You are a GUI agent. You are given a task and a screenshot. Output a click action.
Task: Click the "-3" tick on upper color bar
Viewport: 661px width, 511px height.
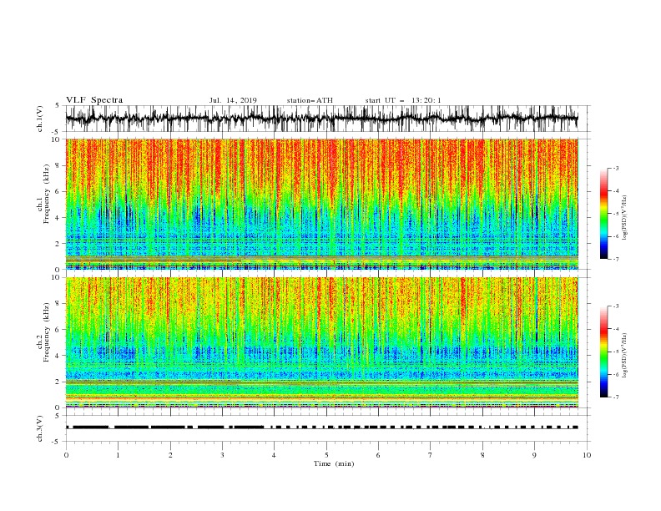[616, 168]
